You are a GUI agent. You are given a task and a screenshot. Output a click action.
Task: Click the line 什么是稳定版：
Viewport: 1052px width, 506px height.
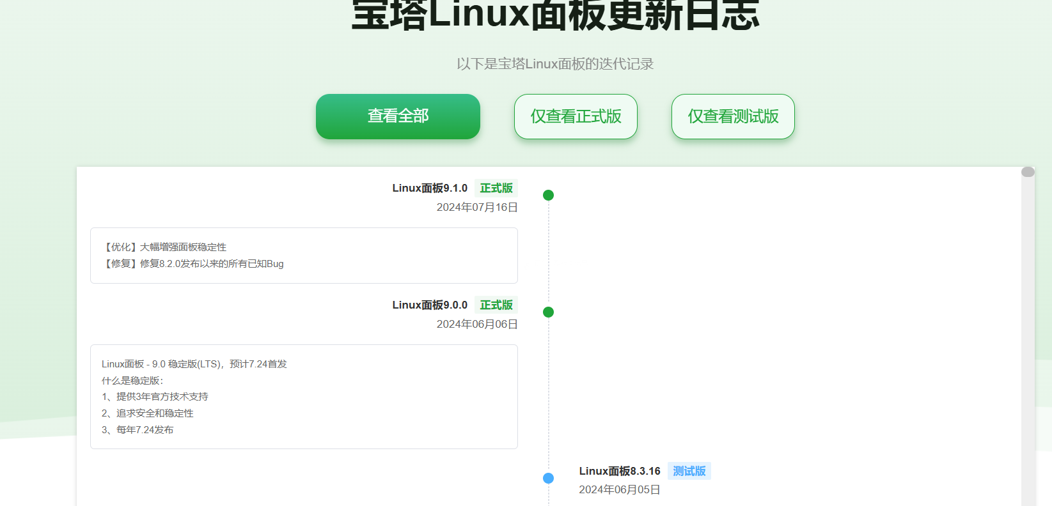pyautogui.click(x=134, y=380)
